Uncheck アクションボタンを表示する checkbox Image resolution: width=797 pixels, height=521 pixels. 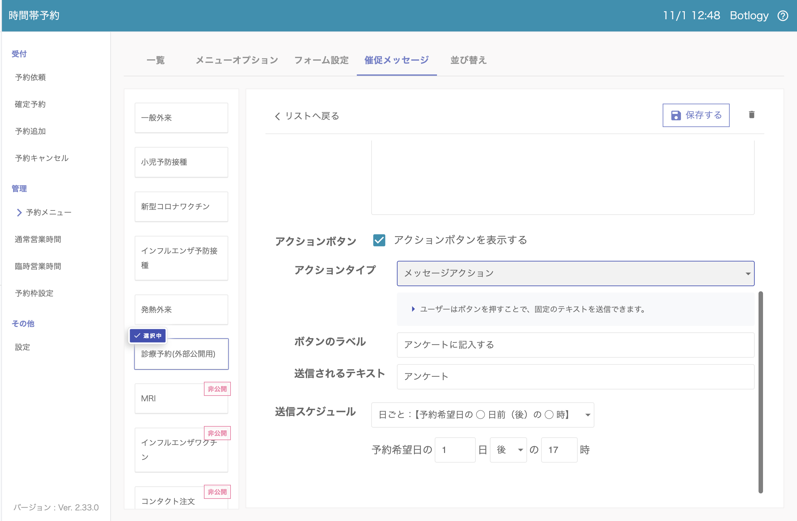click(379, 240)
